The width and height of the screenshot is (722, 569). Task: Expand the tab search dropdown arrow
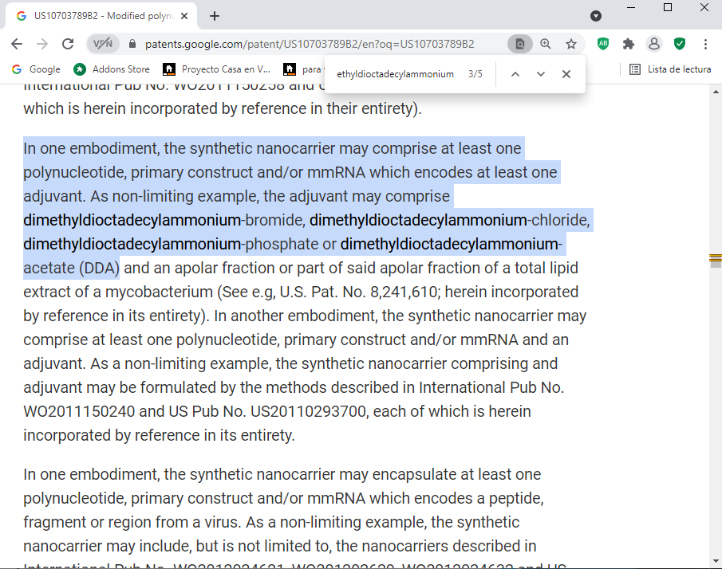(x=596, y=16)
